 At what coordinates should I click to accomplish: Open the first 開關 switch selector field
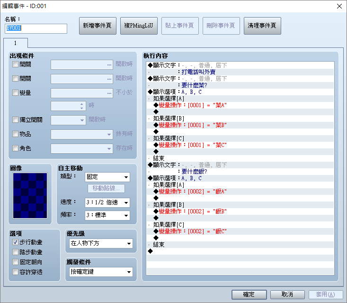click(82, 64)
